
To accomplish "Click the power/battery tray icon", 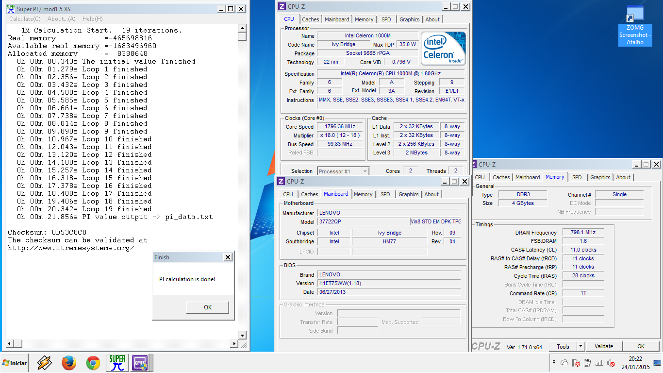I will [588, 362].
